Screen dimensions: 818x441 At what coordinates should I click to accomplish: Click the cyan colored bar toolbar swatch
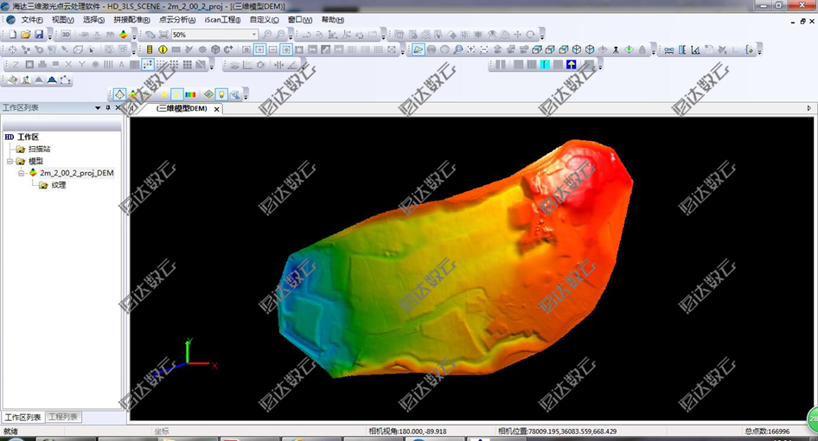[545, 64]
